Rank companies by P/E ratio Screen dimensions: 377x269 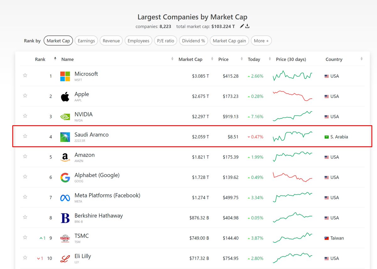click(166, 41)
